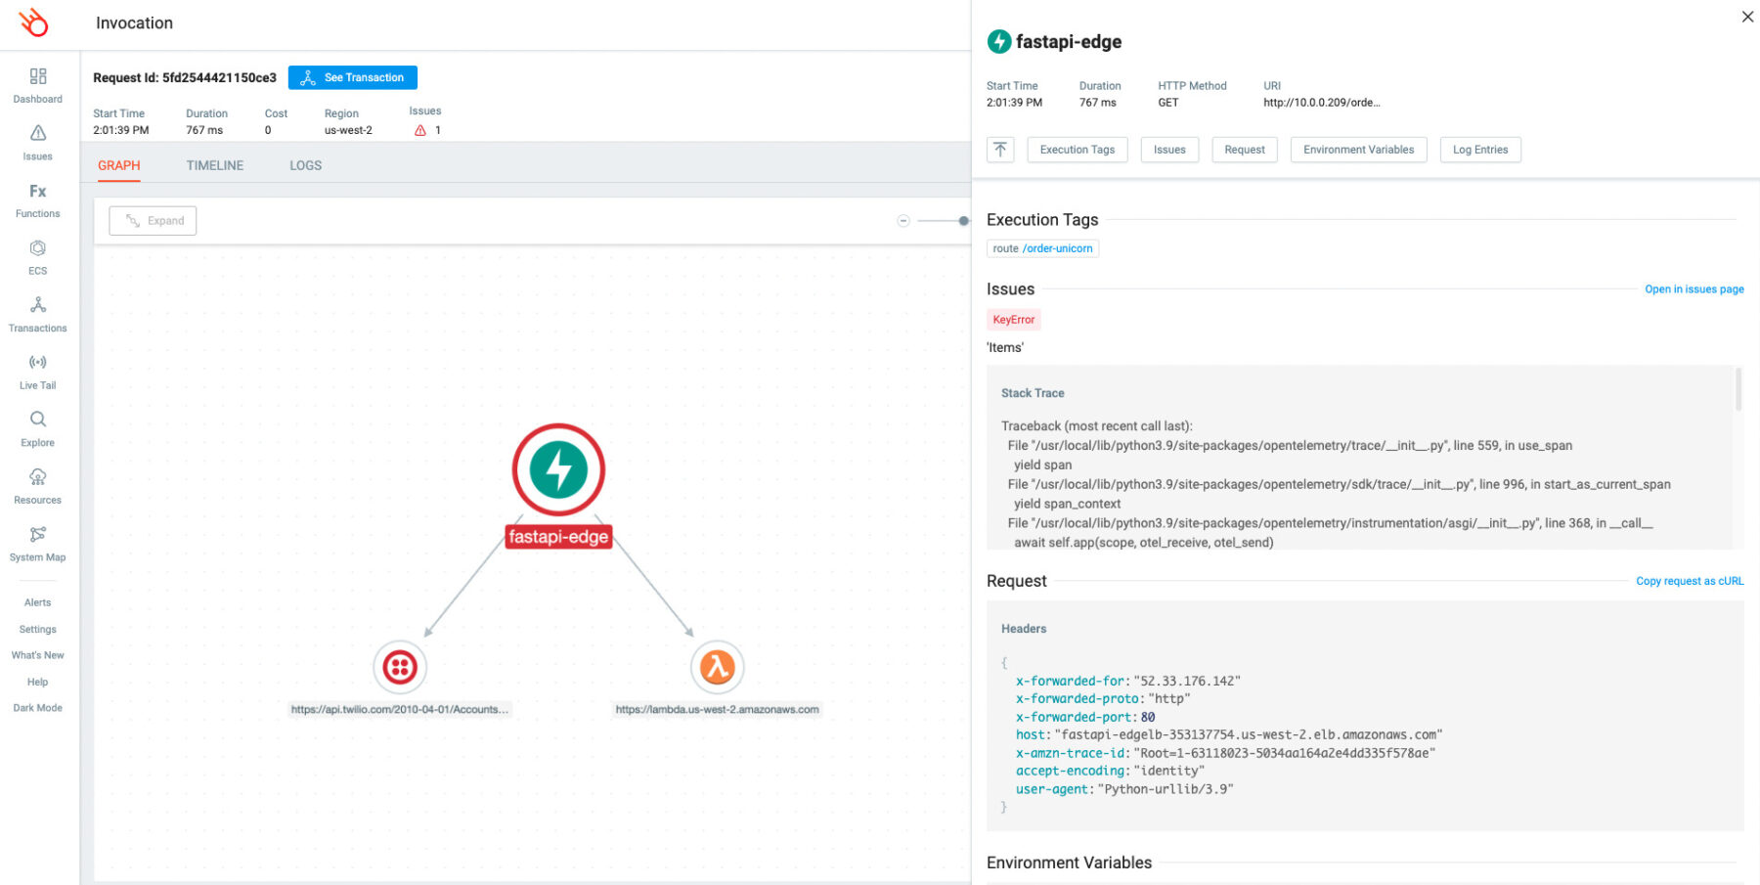Select the fastapi-edge node in the graph
Viewport: 1760px width, 885px height.
coord(558,469)
